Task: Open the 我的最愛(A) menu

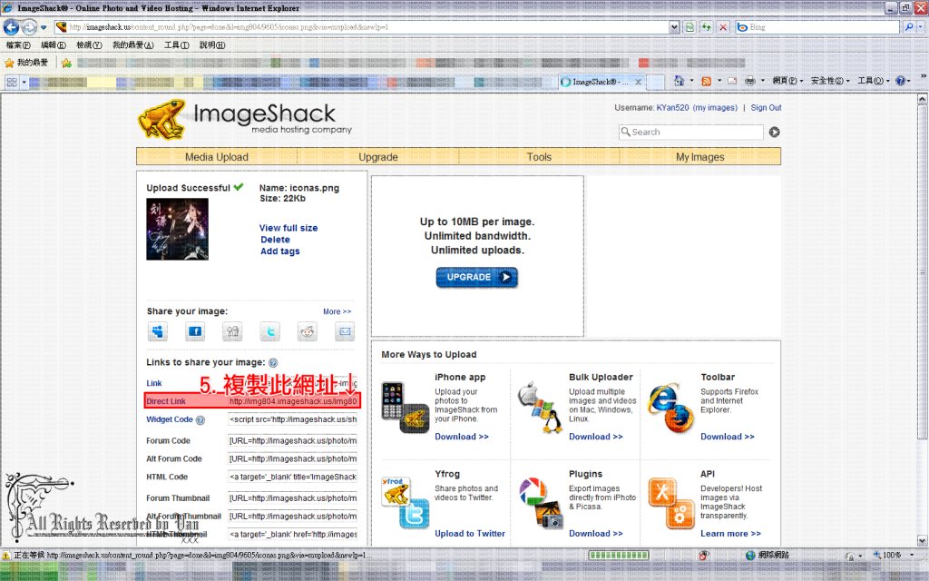Action: (x=132, y=45)
